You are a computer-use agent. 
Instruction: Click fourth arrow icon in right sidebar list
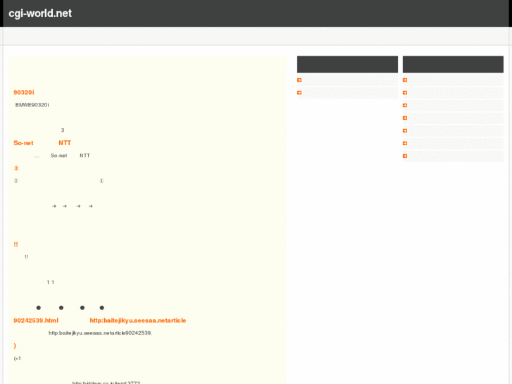point(405,118)
